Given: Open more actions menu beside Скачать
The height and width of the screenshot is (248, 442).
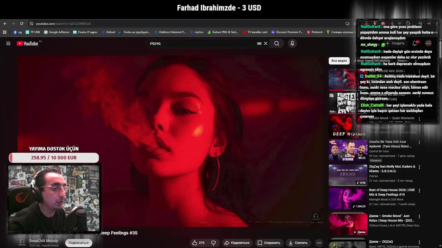Looking at the screenshot, I should coord(319,243).
